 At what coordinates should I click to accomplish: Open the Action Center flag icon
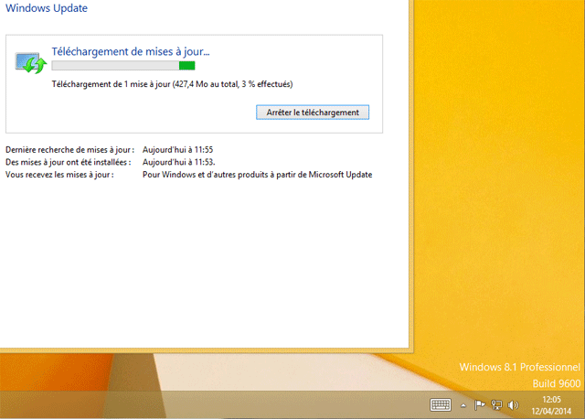480,404
